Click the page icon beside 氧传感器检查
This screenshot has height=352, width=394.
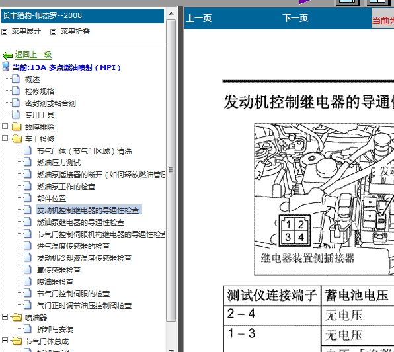[x=28, y=269]
